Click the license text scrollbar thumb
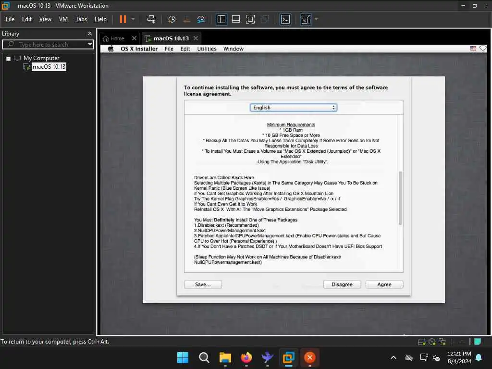Screen dimensions: 492x369 [400, 198]
